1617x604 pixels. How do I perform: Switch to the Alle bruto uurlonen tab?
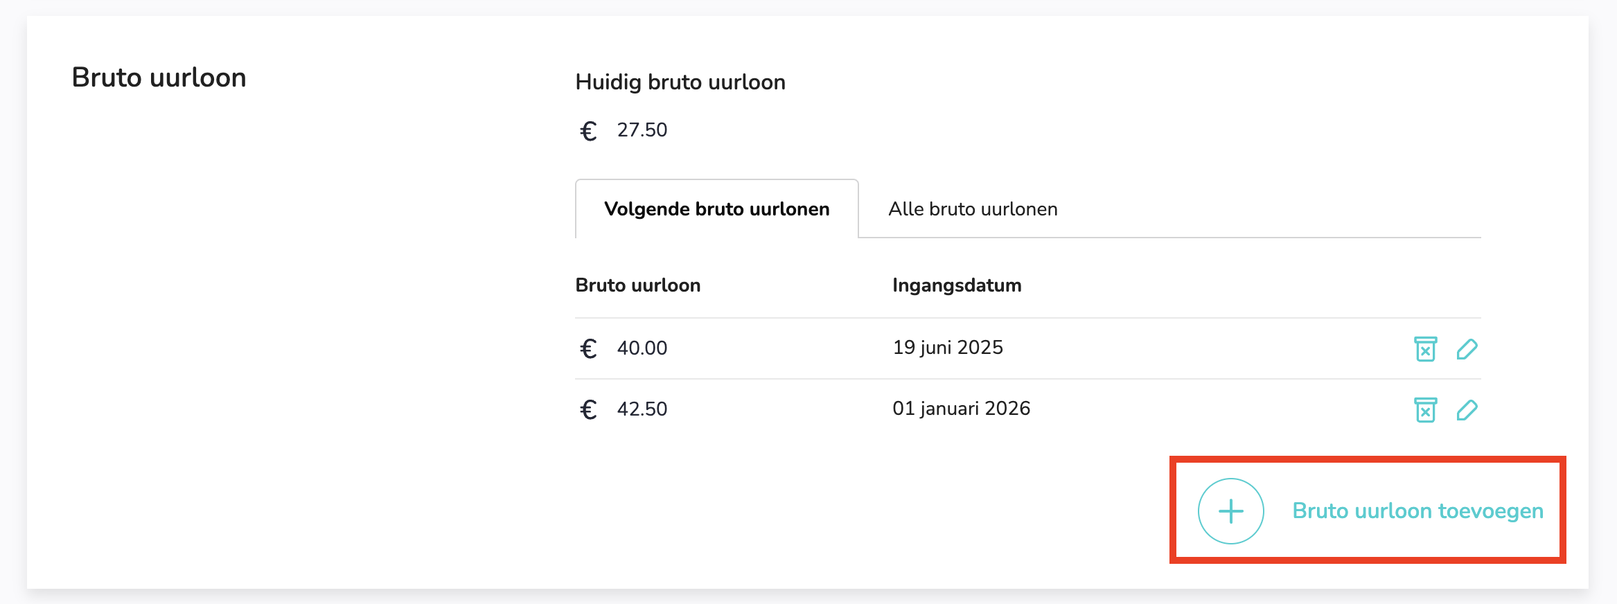[973, 208]
